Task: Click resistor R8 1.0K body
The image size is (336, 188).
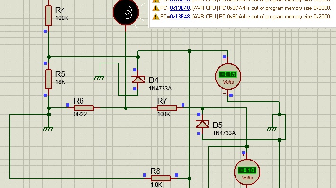Action: click(x=161, y=179)
